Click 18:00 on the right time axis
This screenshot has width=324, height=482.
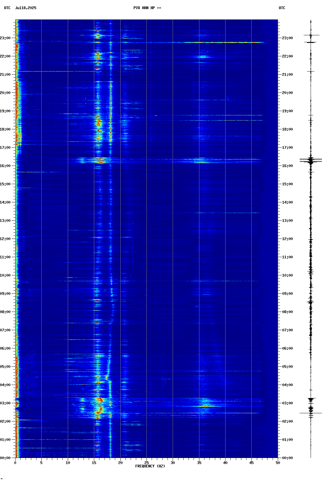[287, 129]
